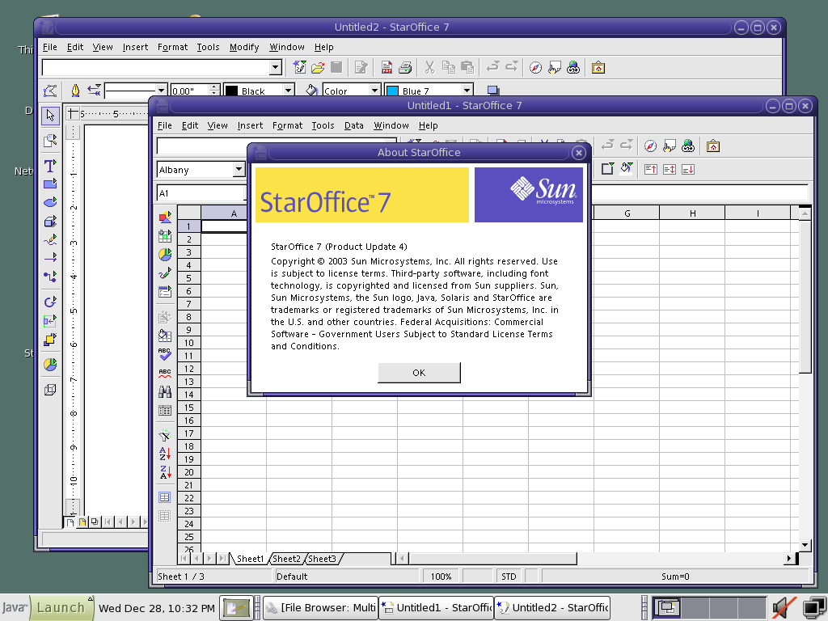
Task: Switch to File Browser taskbar entry
Action: 320,608
